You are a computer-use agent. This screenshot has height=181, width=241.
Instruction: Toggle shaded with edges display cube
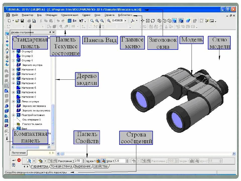tap(181, 21)
